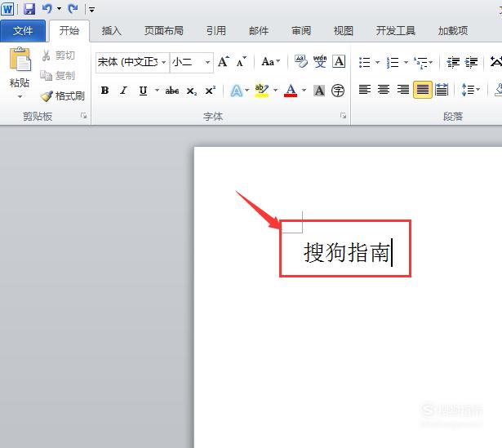Click the Grow Font icon
502x448 pixels.
(x=224, y=61)
